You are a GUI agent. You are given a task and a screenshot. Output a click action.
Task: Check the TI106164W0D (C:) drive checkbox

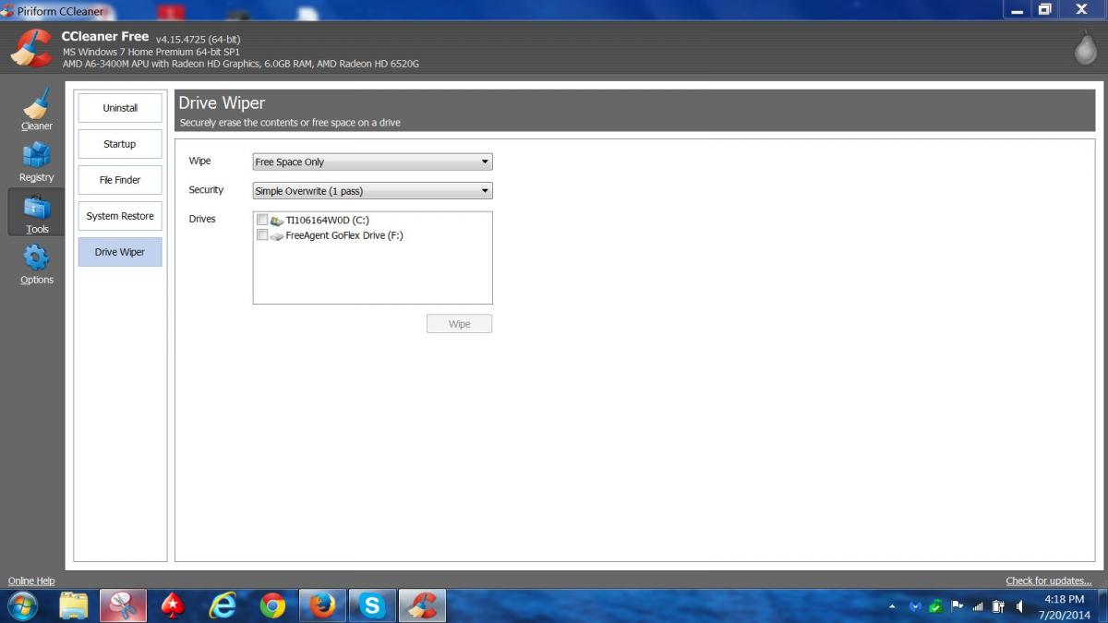262,220
